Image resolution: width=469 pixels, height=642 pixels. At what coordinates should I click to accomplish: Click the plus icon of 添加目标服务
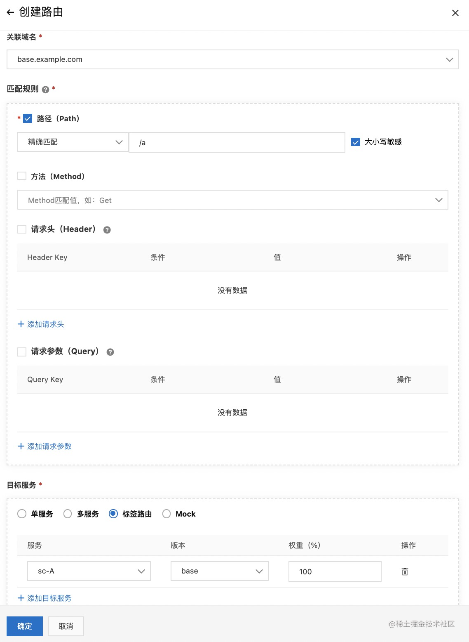(21, 598)
